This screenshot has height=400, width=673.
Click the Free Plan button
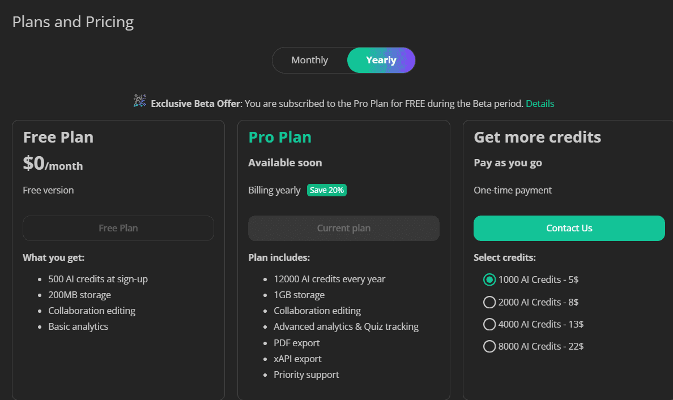118,228
